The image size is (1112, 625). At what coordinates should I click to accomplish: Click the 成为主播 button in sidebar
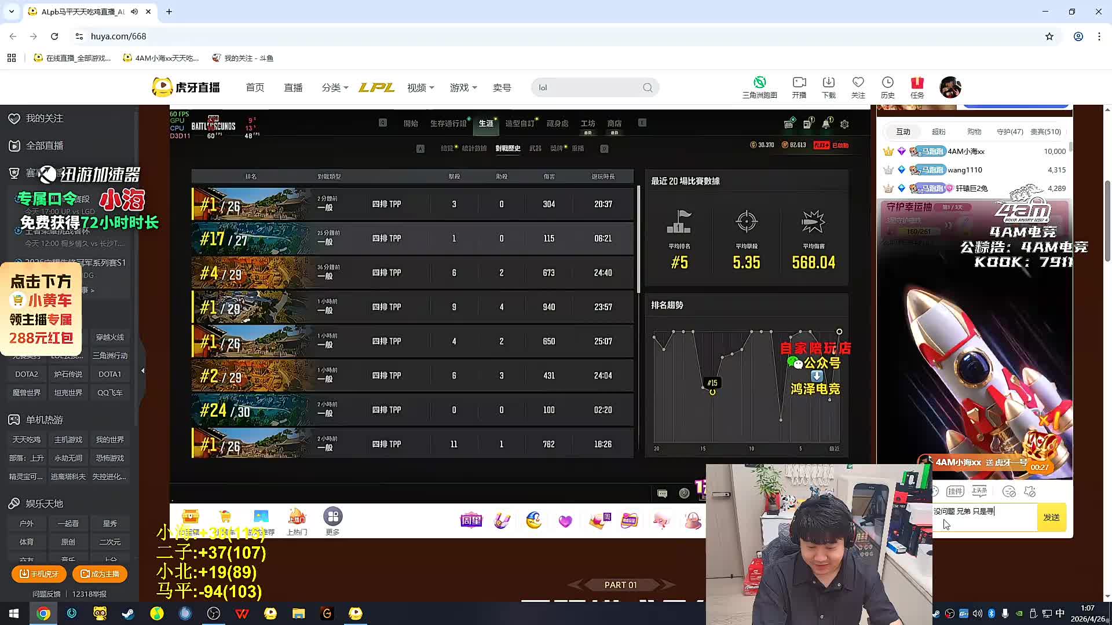point(100,573)
